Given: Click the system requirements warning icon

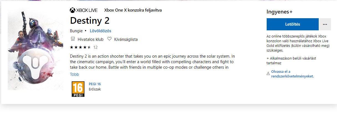Looking at the screenshot, I should [268, 74].
